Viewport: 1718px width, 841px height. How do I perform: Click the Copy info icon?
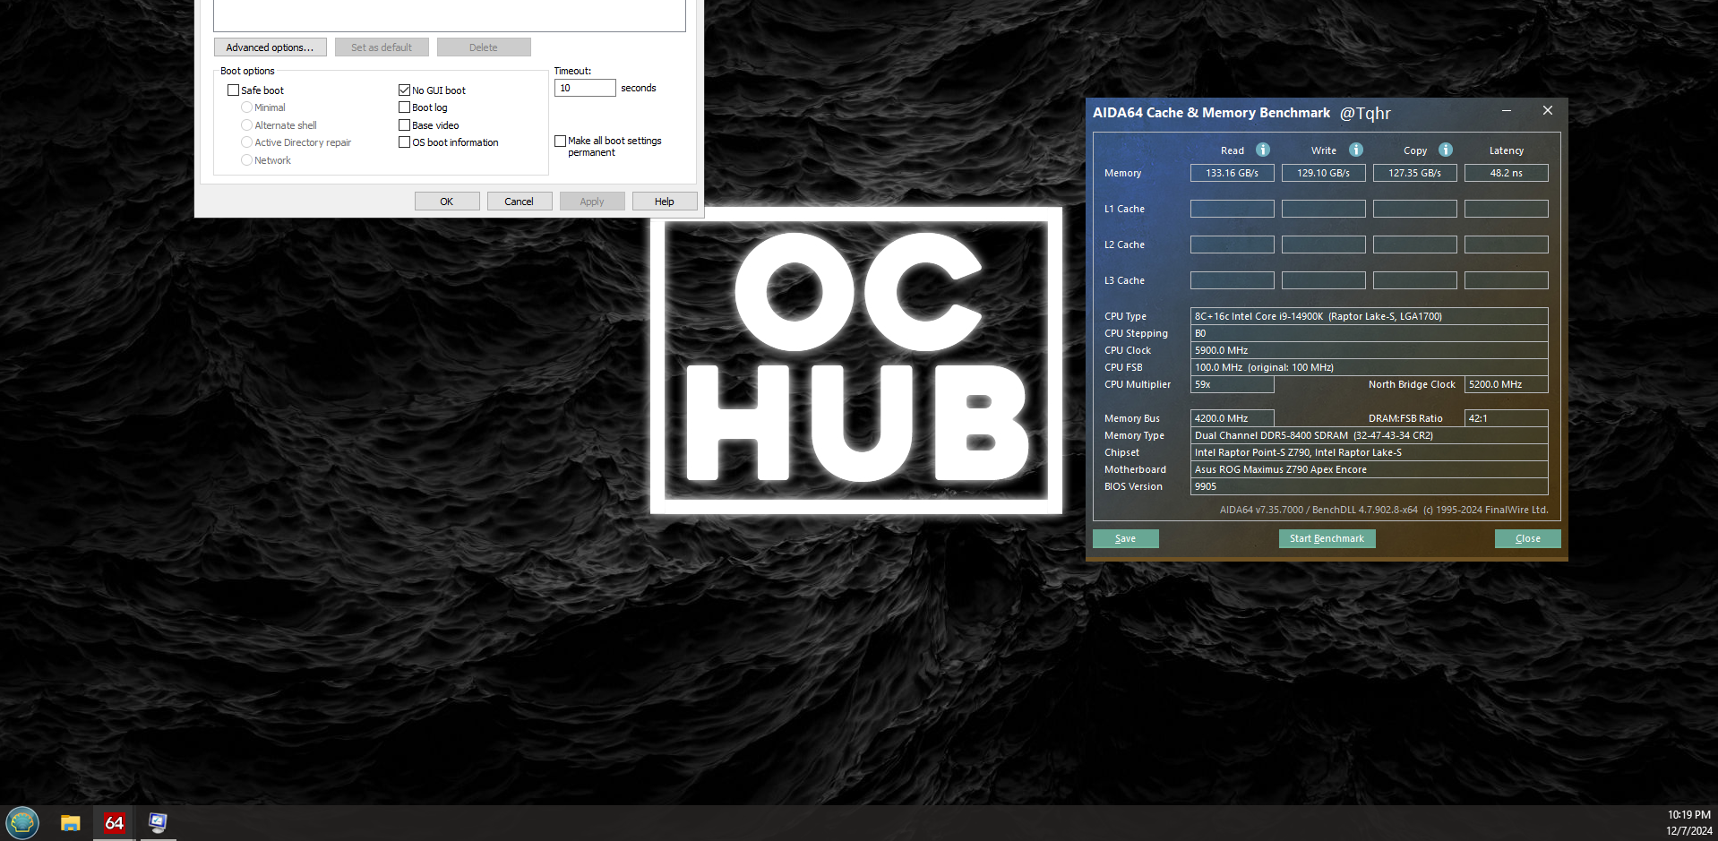pos(1446,150)
